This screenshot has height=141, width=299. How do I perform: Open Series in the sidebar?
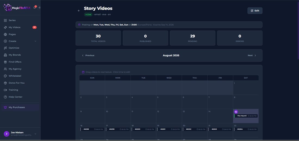point(20,20)
